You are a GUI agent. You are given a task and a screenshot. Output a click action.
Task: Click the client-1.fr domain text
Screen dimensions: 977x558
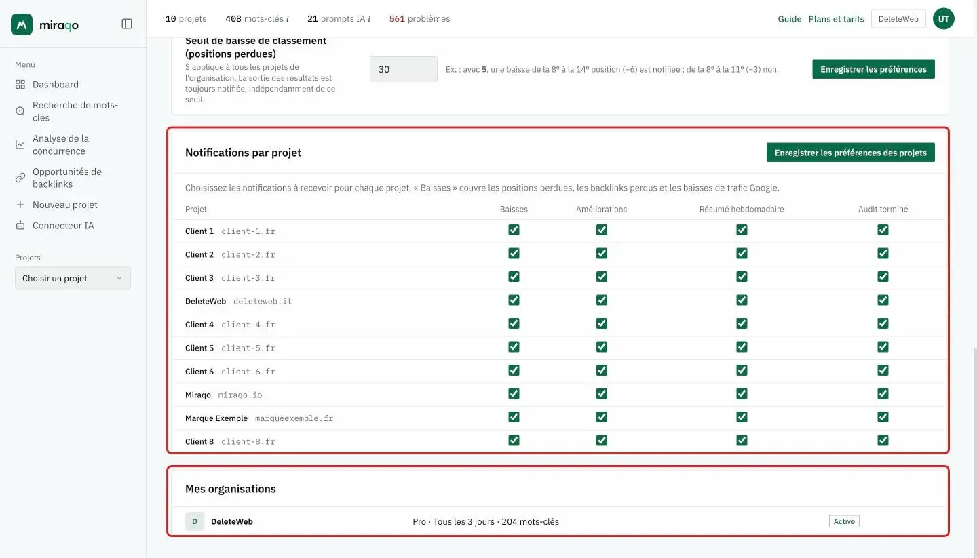coord(248,231)
